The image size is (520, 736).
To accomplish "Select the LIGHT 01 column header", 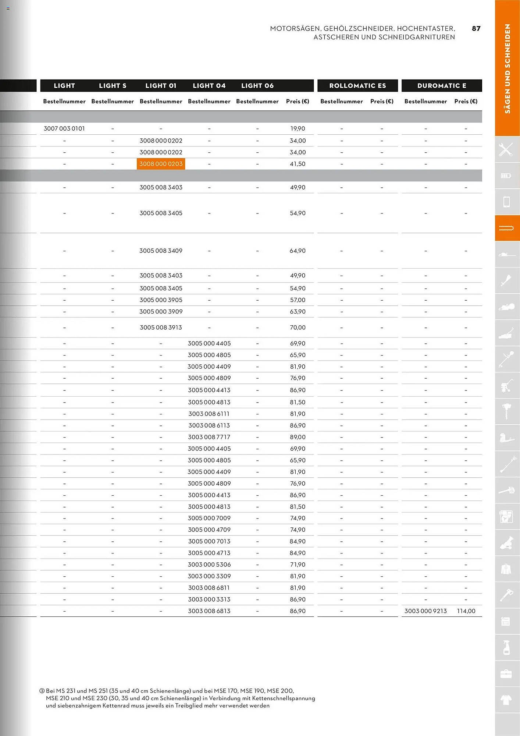I will (161, 86).
